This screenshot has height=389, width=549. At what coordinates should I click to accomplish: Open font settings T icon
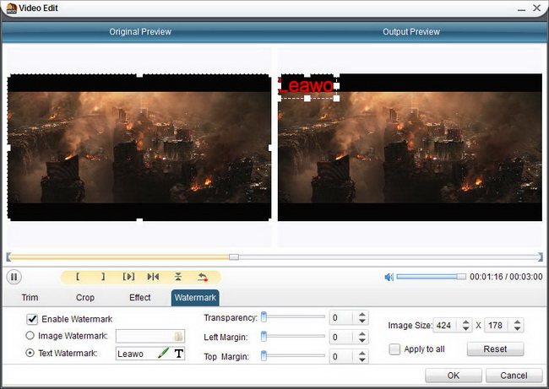tap(179, 354)
